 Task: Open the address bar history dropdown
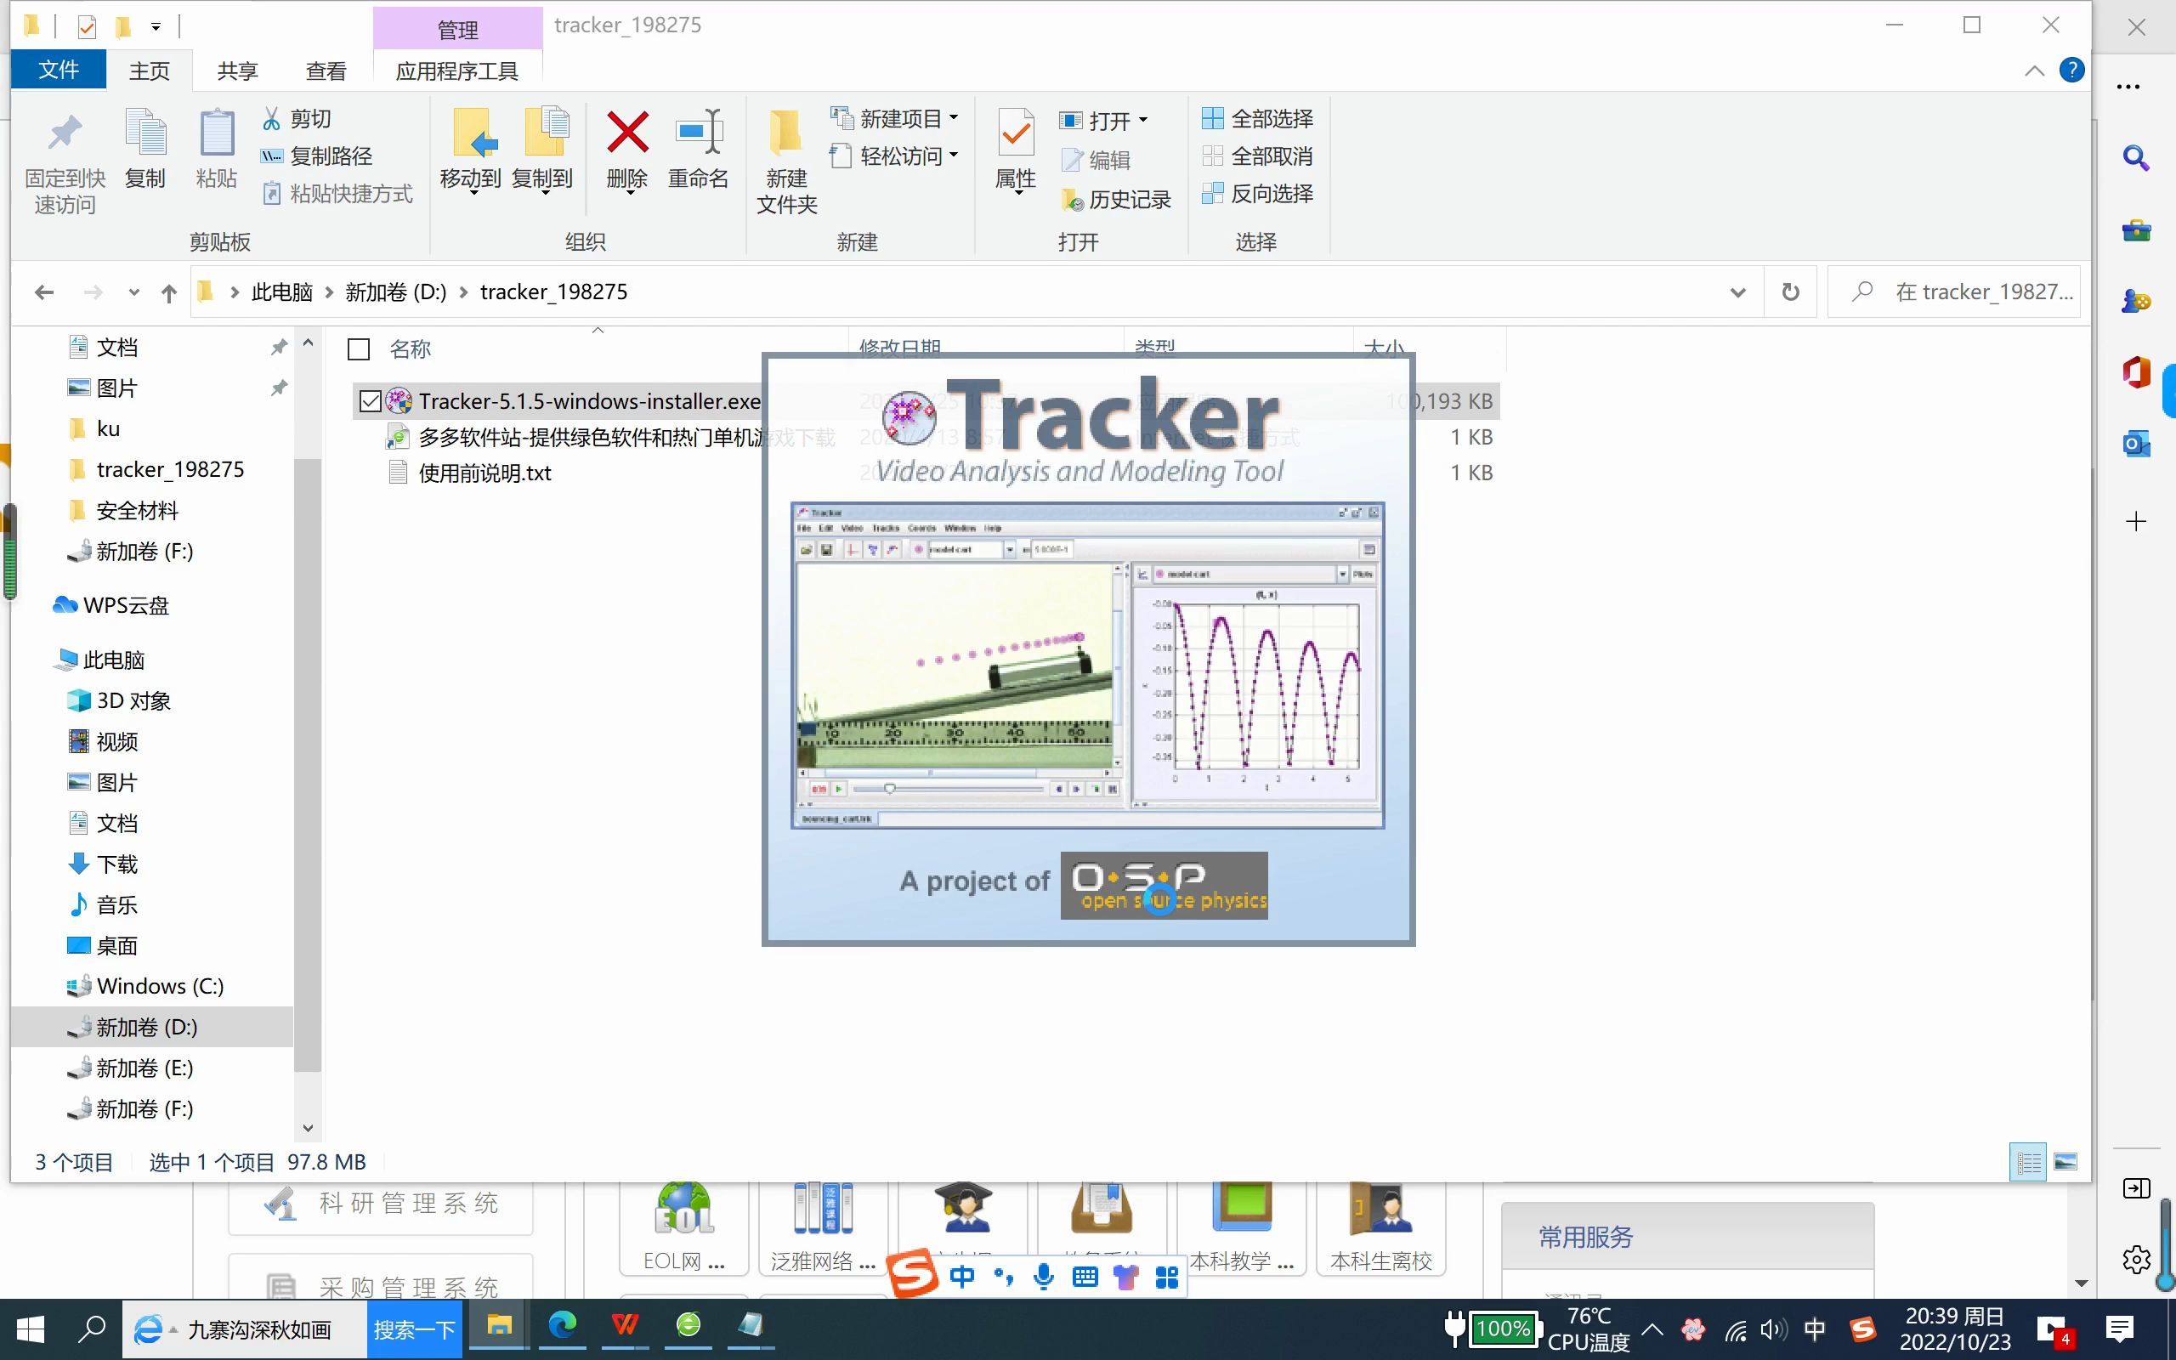tap(1738, 292)
